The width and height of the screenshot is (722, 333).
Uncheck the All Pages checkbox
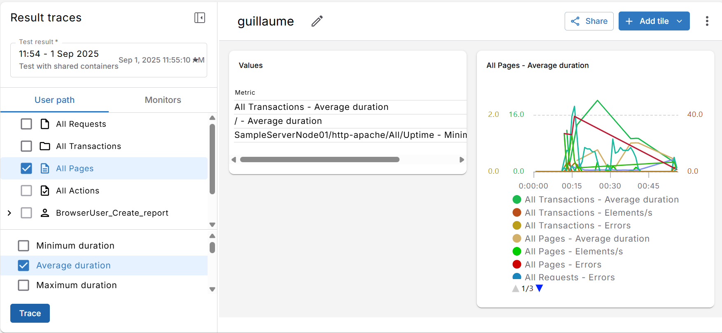tap(26, 168)
